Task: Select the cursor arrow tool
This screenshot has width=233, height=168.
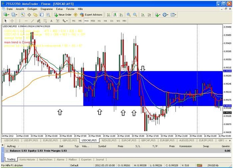Action: pyautogui.click(x=6, y=21)
